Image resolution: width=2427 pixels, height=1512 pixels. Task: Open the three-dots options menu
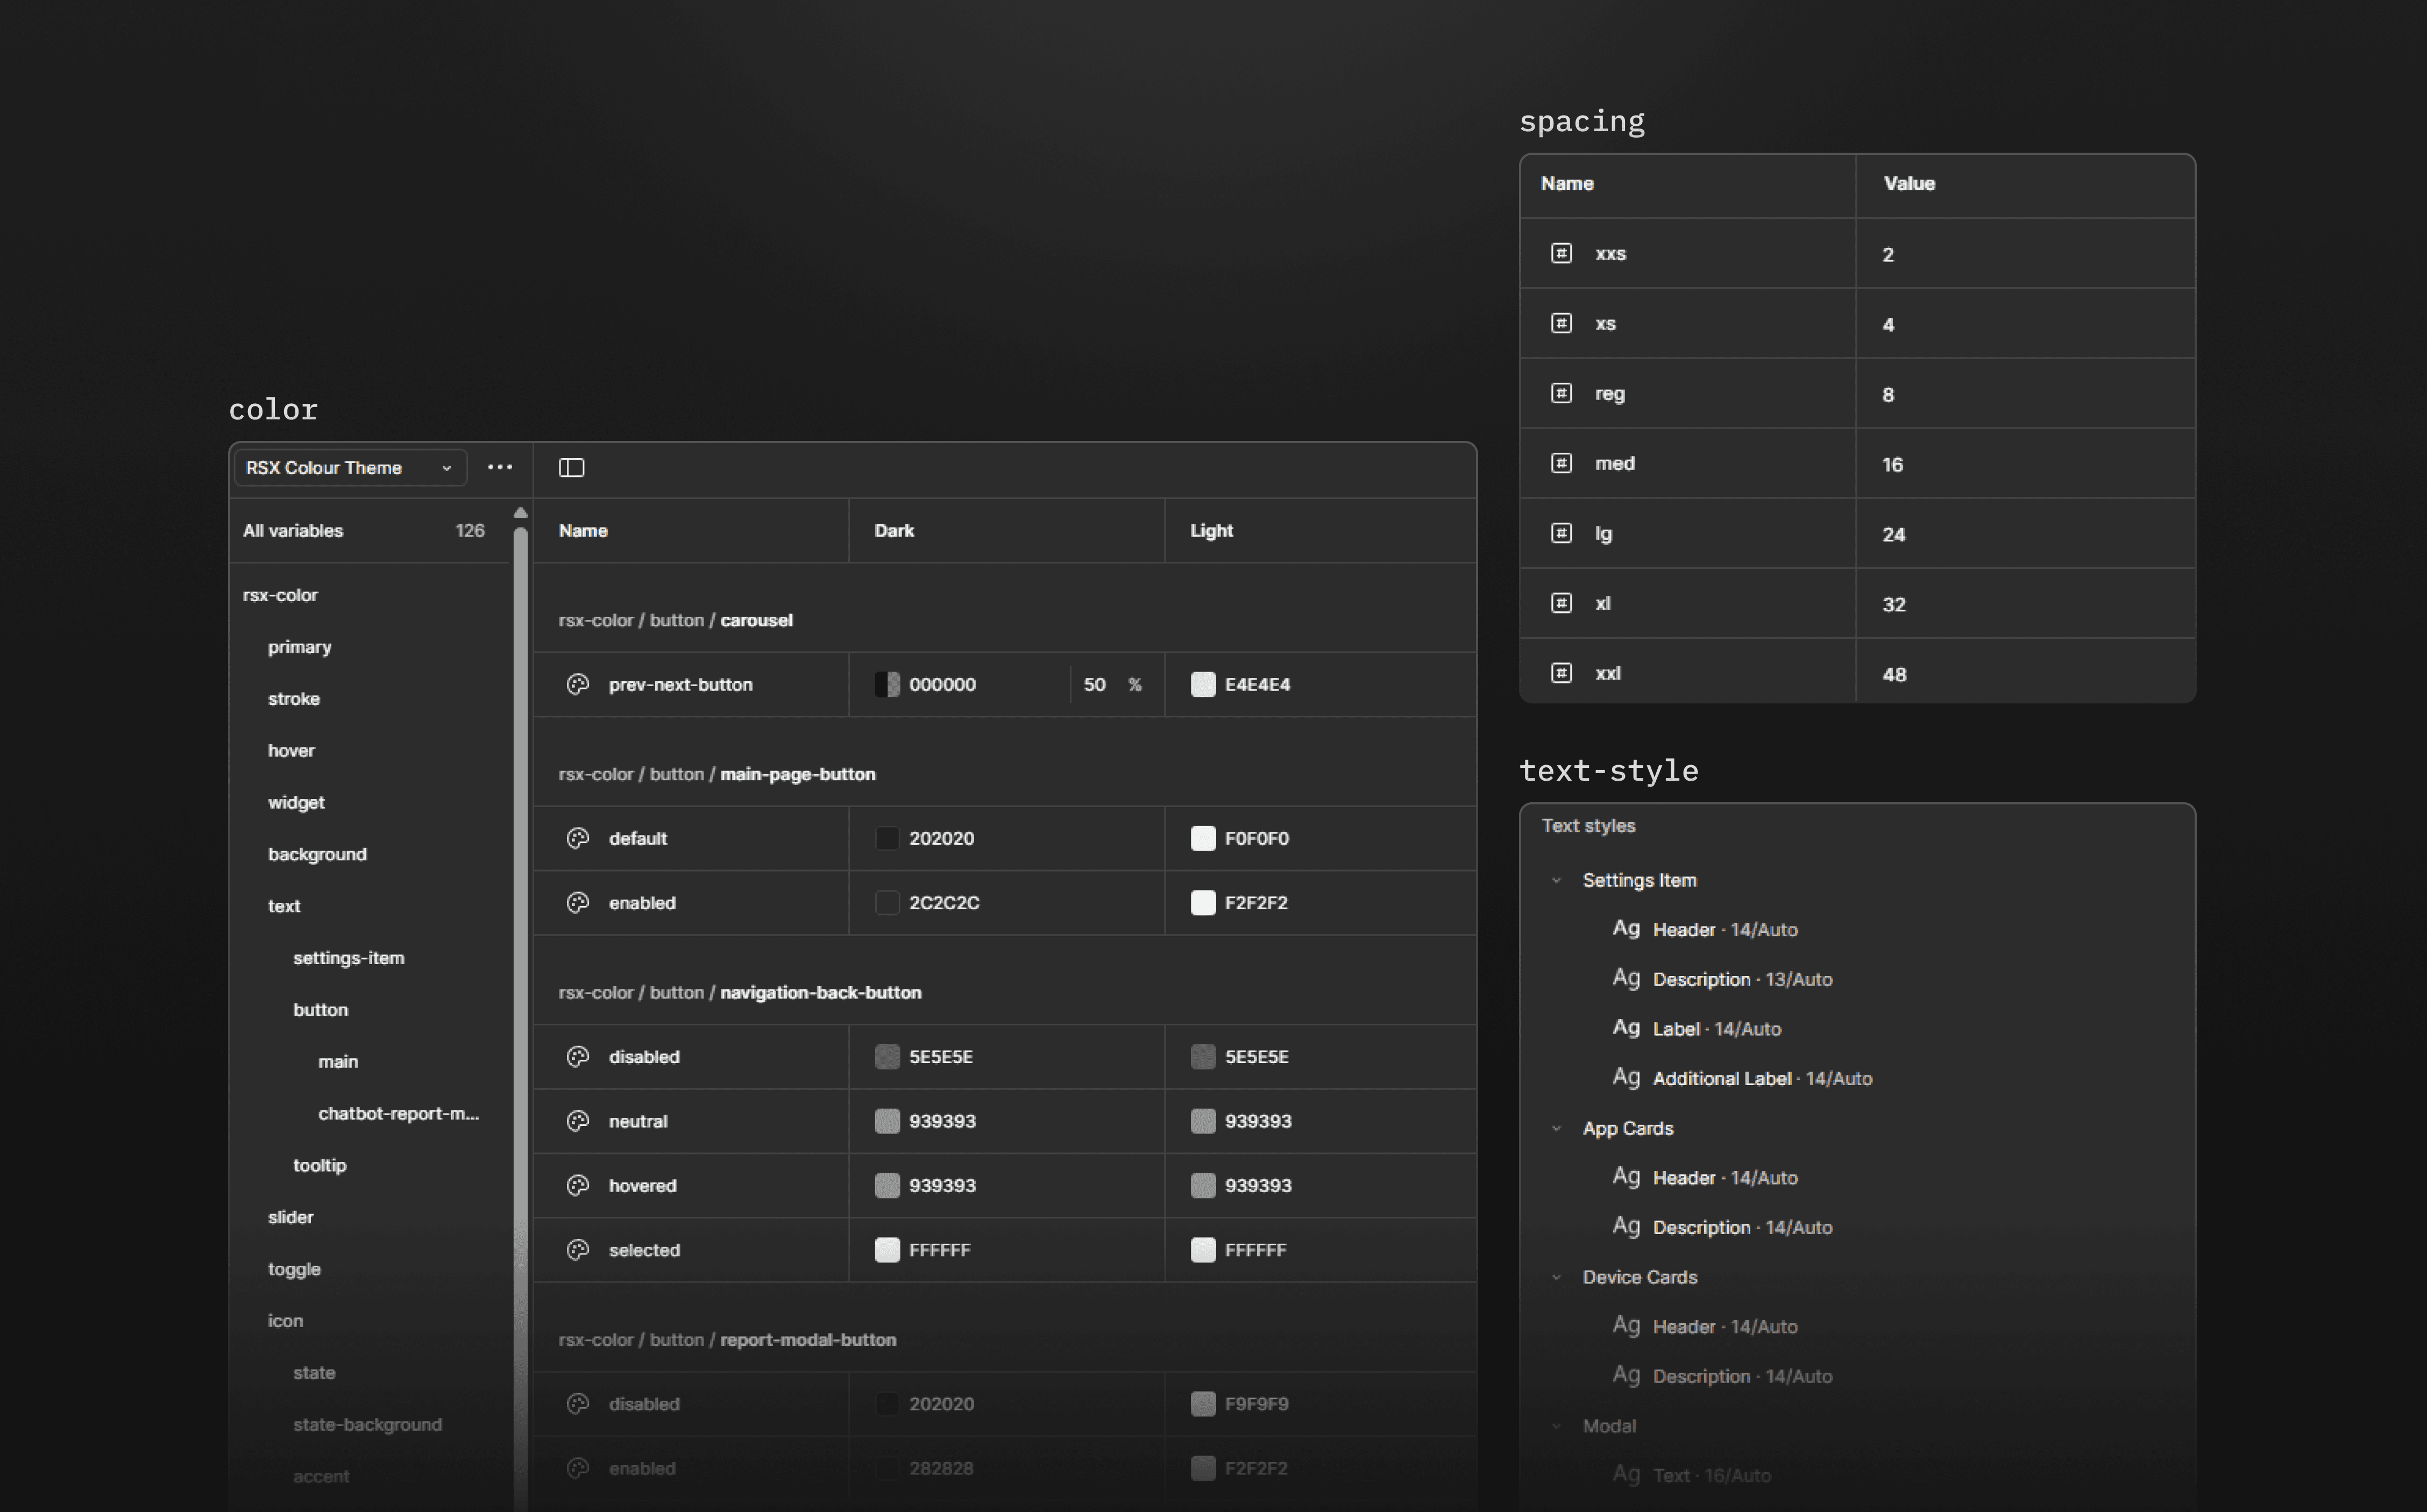(500, 467)
